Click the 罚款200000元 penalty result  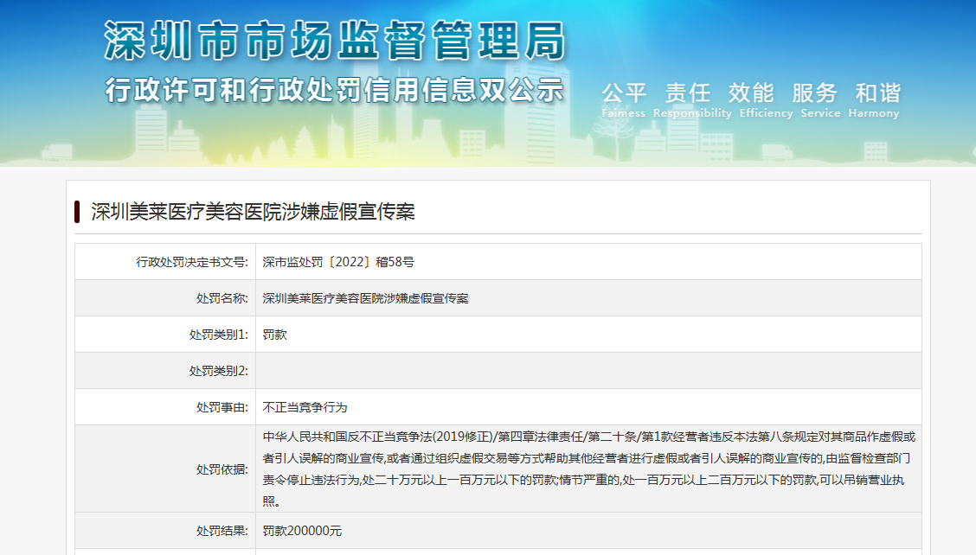click(x=302, y=531)
